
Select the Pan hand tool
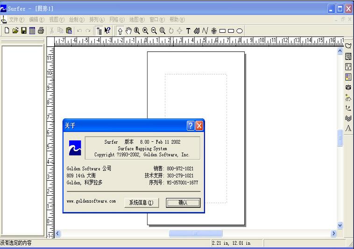(128, 31)
